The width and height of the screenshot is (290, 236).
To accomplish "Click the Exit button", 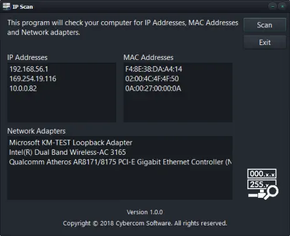I will point(265,42).
